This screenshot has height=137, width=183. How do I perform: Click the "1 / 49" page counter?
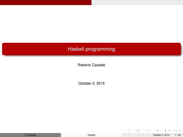tap(178, 135)
